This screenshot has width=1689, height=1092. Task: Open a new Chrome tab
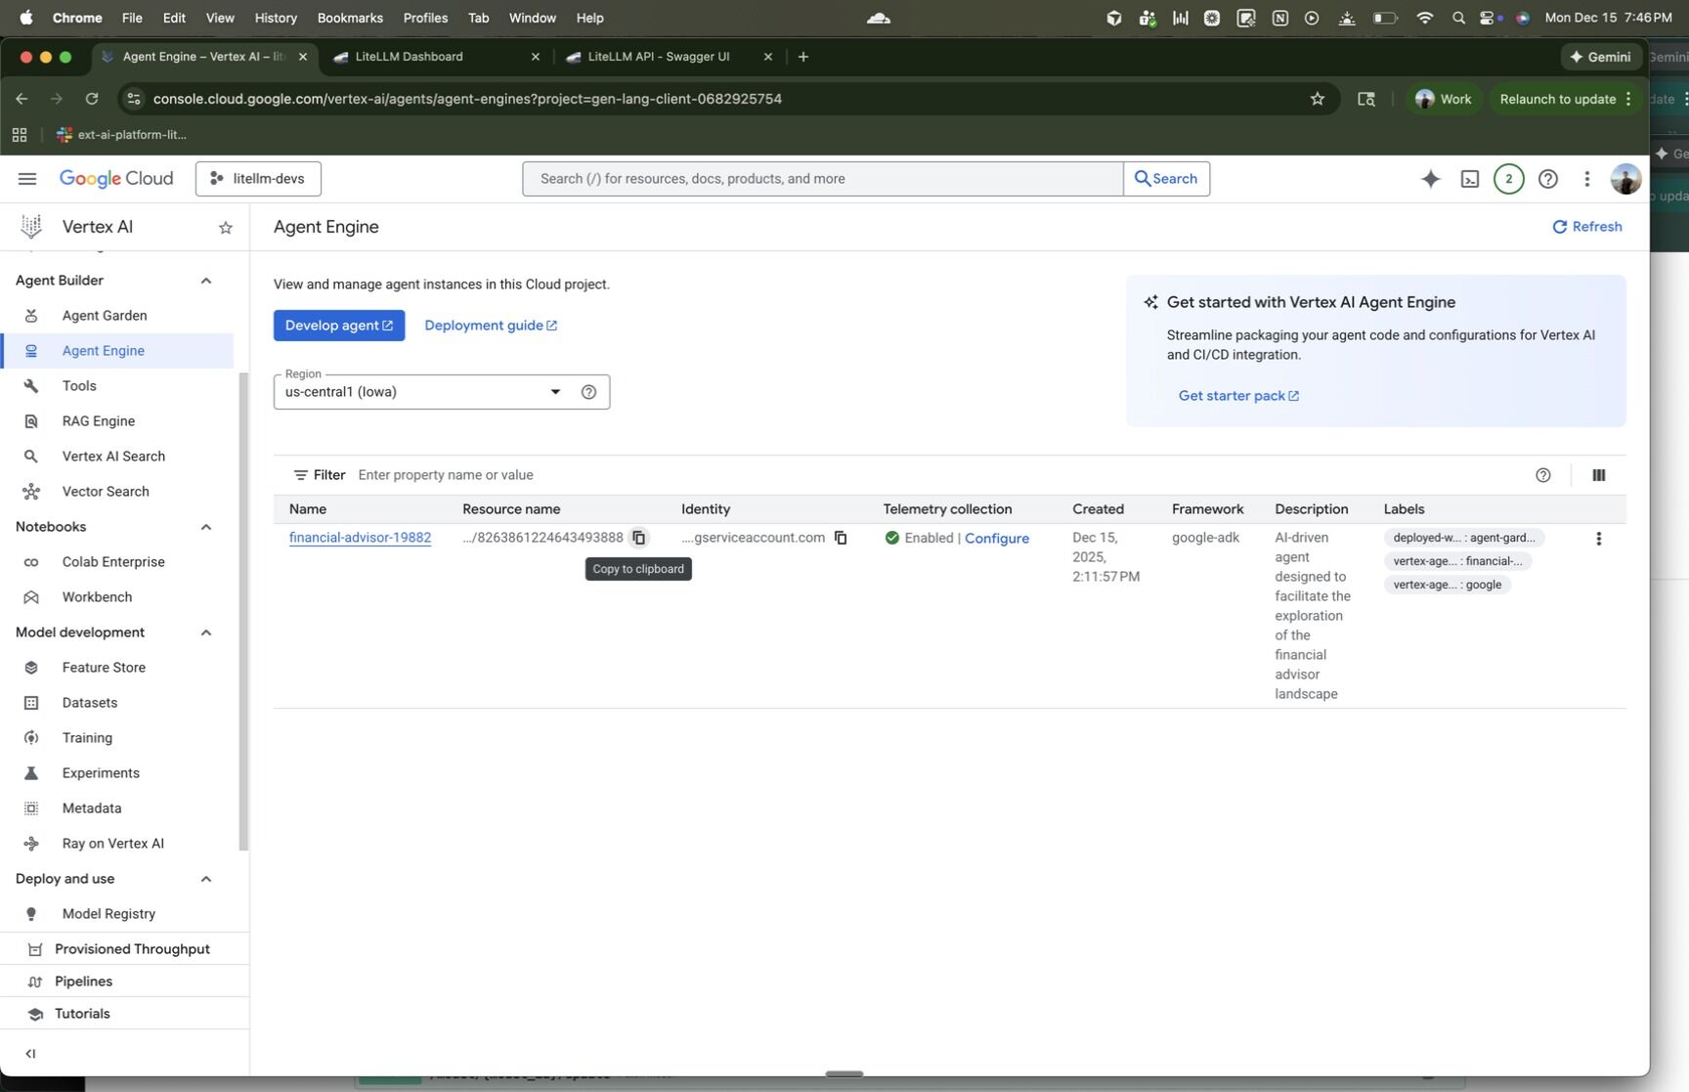803,57
